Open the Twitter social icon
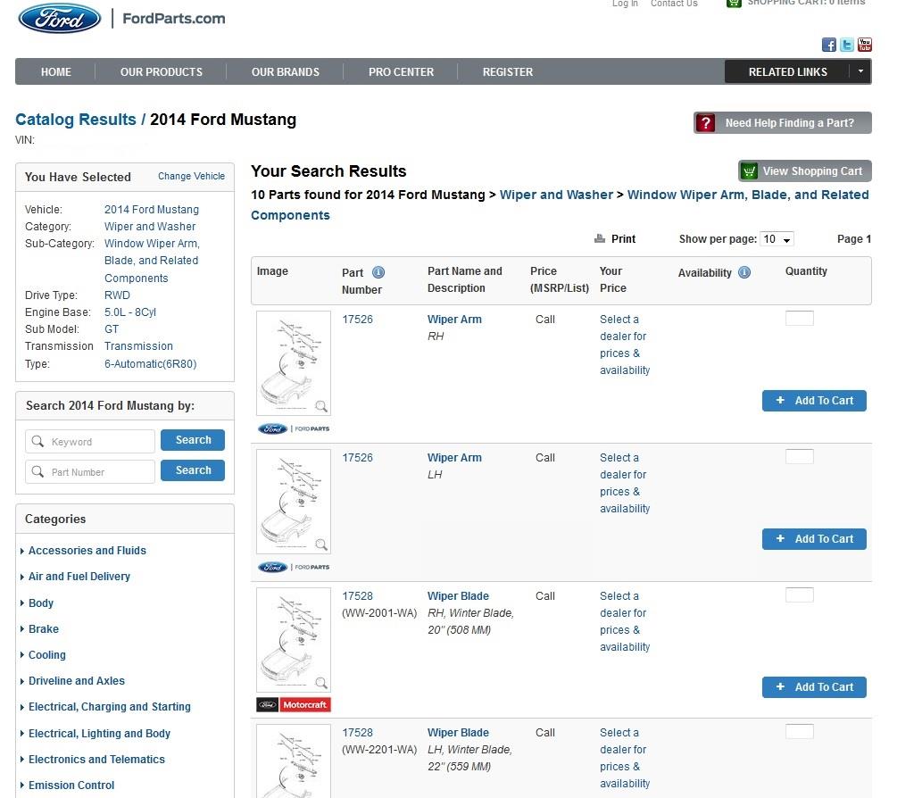This screenshot has height=798, width=922. [847, 45]
